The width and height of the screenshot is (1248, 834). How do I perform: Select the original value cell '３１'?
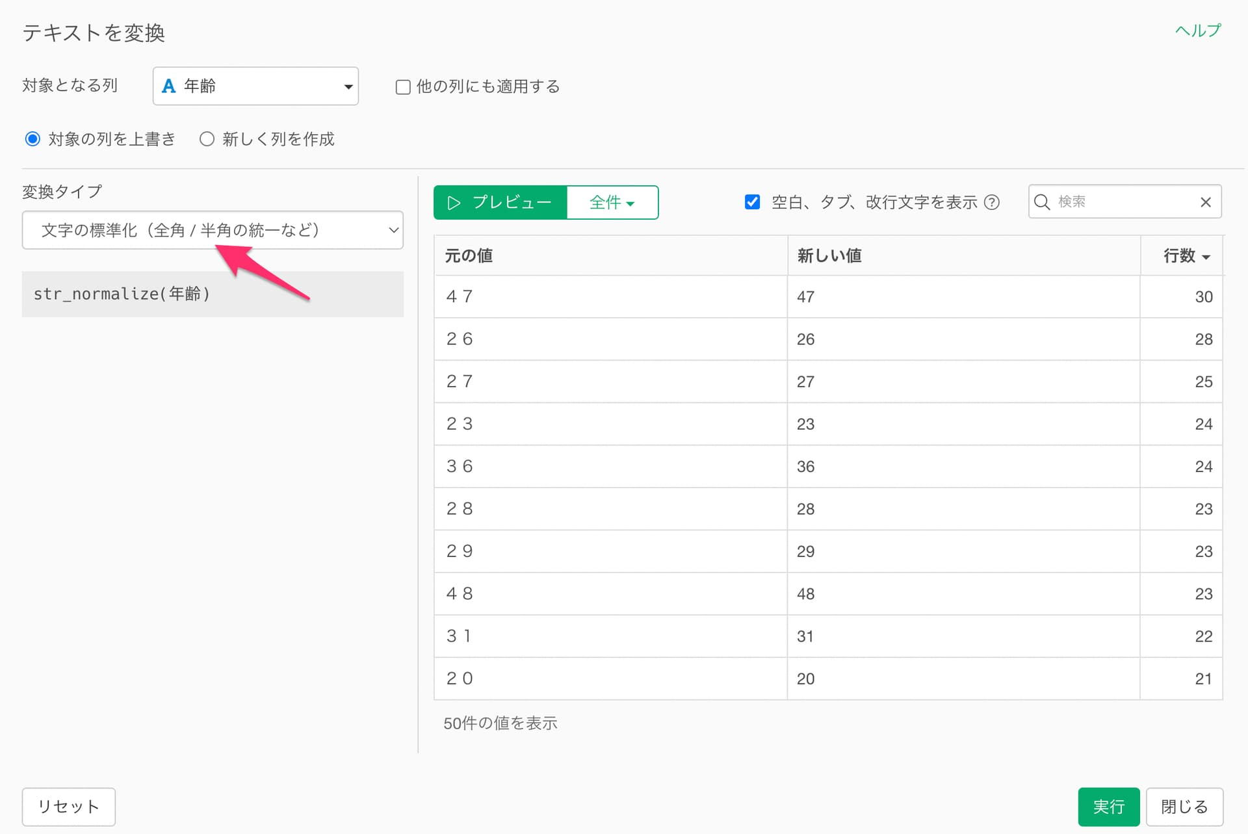pos(611,636)
